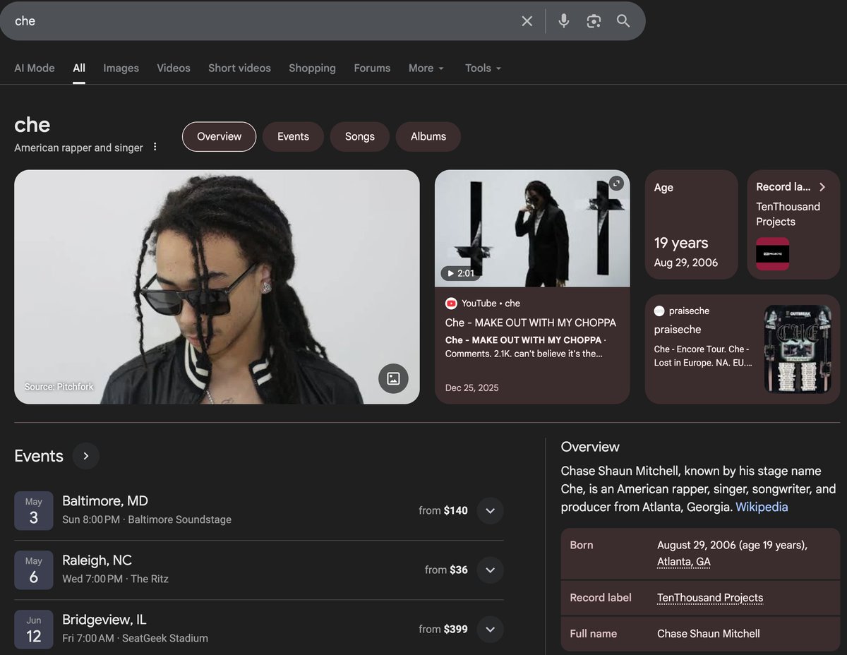Open Encore Tour poster thumbnail
Image resolution: width=847 pixels, height=655 pixels.
[x=798, y=349]
